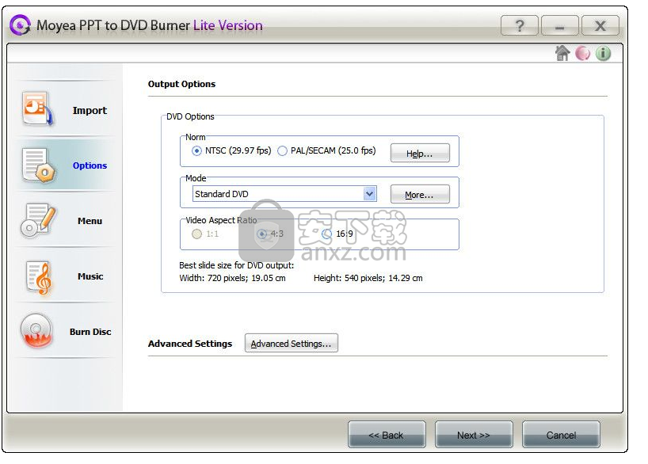Image resolution: width=648 pixels, height=464 pixels.
Task: Click the Menu step disc-and-pencil icon
Action: point(37,220)
